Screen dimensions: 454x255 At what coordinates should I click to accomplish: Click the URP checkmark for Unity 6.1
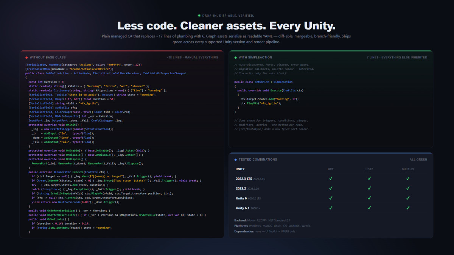click(x=331, y=208)
